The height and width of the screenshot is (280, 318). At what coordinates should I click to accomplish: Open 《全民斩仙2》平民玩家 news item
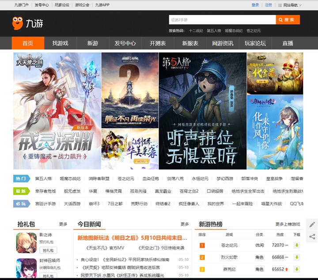point(125,260)
